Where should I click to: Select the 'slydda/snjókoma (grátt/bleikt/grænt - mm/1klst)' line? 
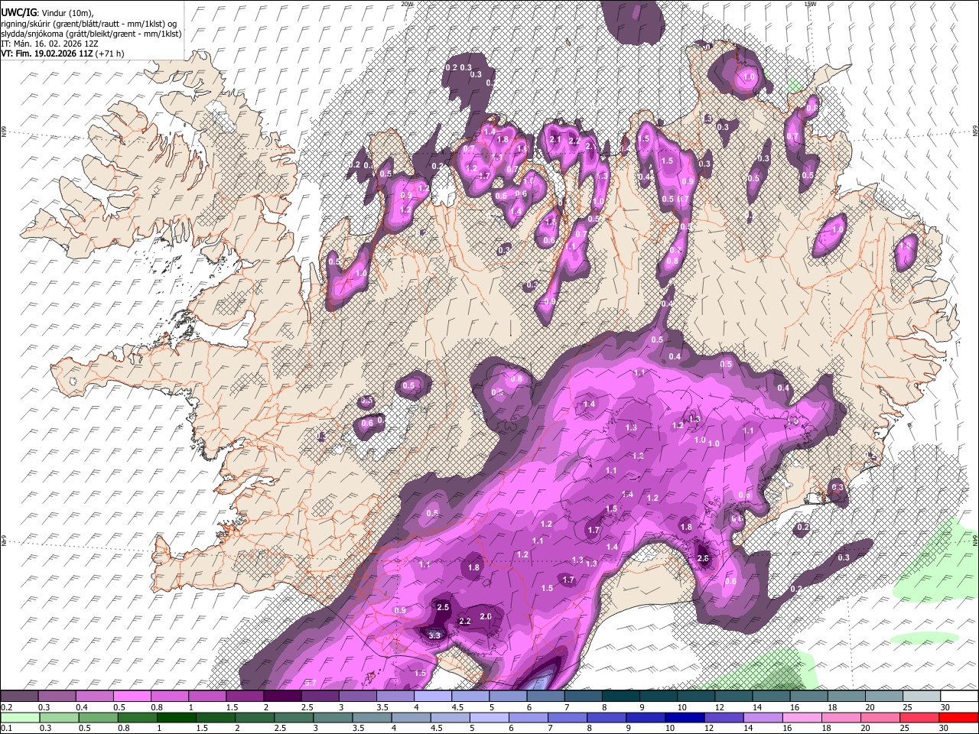(x=91, y=34)
